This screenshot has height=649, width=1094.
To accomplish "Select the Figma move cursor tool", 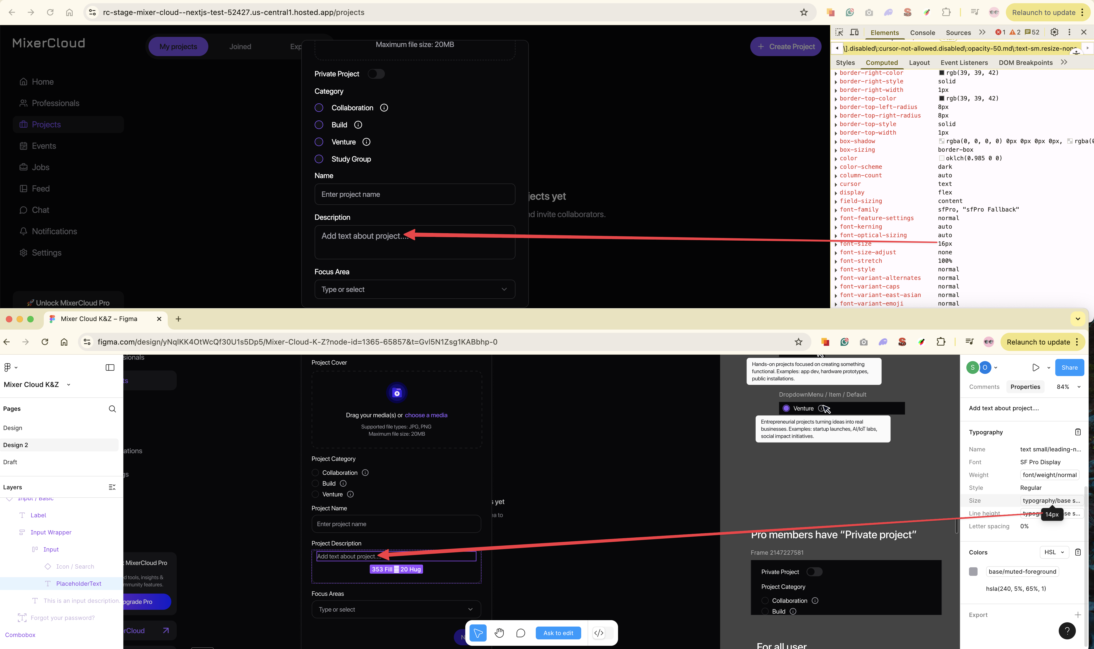I will click(x=478, y=633).
